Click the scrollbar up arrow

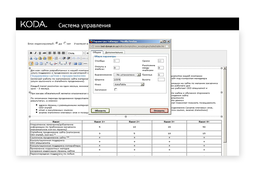(x=225, y=68)
